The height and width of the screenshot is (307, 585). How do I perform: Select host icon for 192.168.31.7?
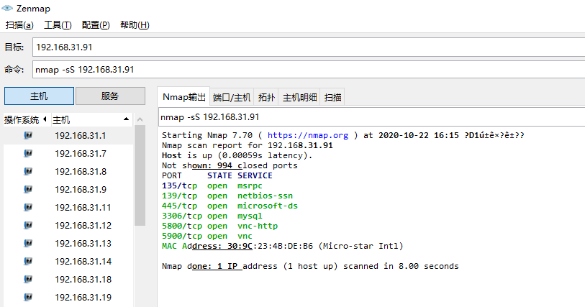pyautogui.click(x=28, y=153)
